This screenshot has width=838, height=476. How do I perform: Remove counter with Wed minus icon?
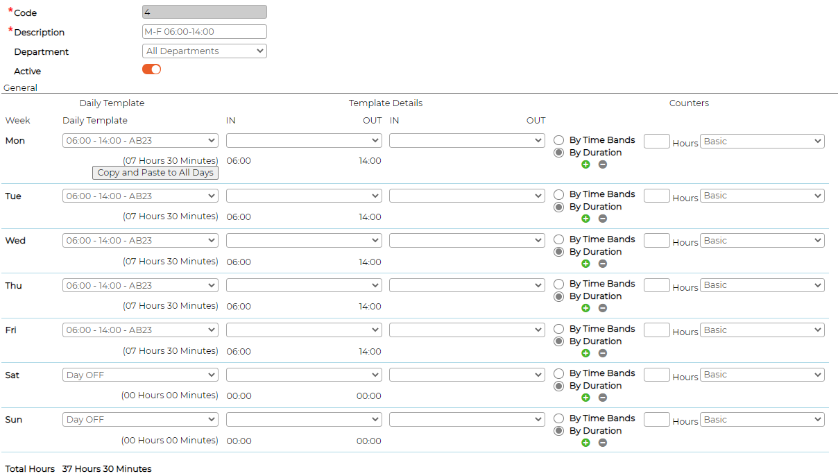pyautogui.click(x=602, y=264)
